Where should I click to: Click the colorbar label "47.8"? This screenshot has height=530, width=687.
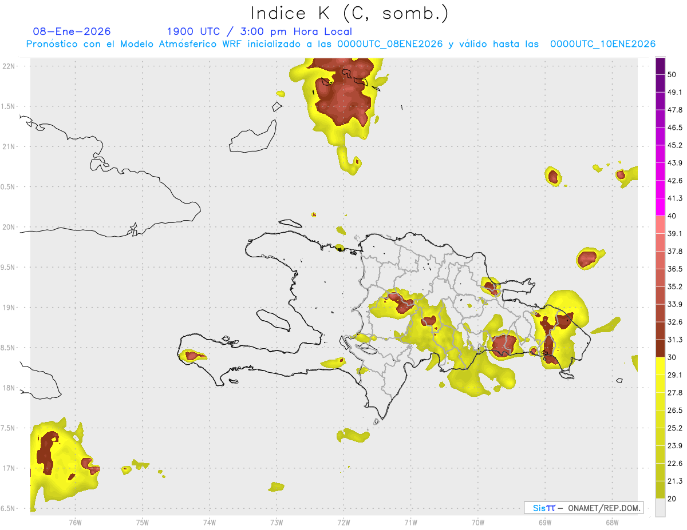click(675, 110)
